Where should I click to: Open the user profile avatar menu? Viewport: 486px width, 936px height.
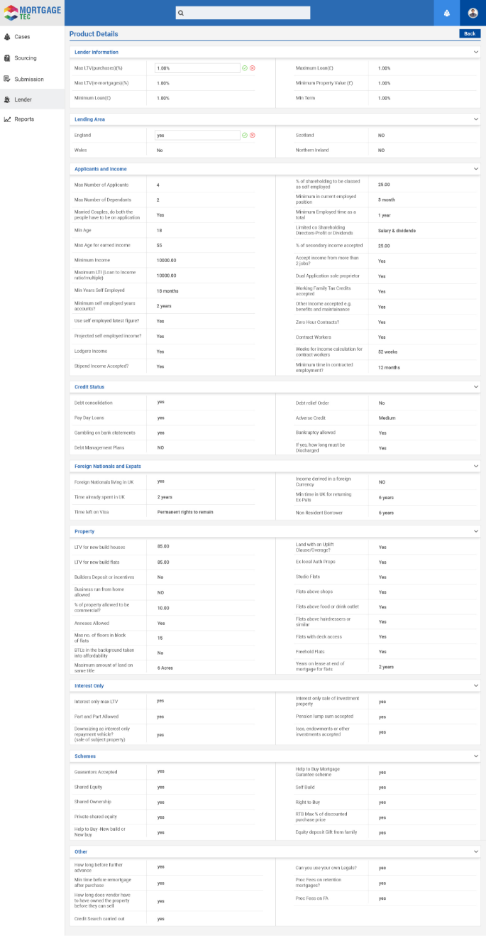point(473,13)
